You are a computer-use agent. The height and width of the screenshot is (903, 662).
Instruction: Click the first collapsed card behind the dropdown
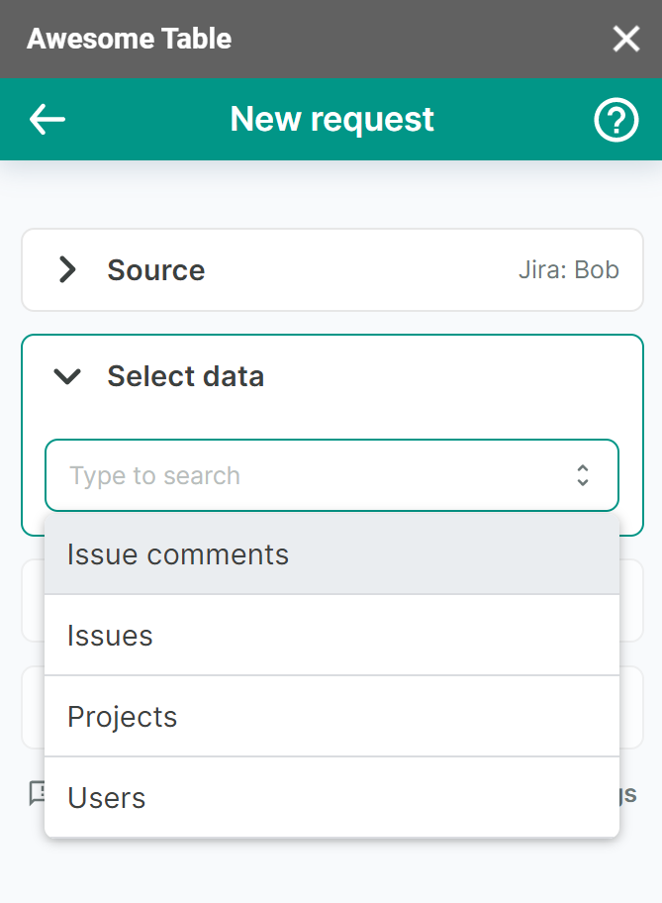631,600
